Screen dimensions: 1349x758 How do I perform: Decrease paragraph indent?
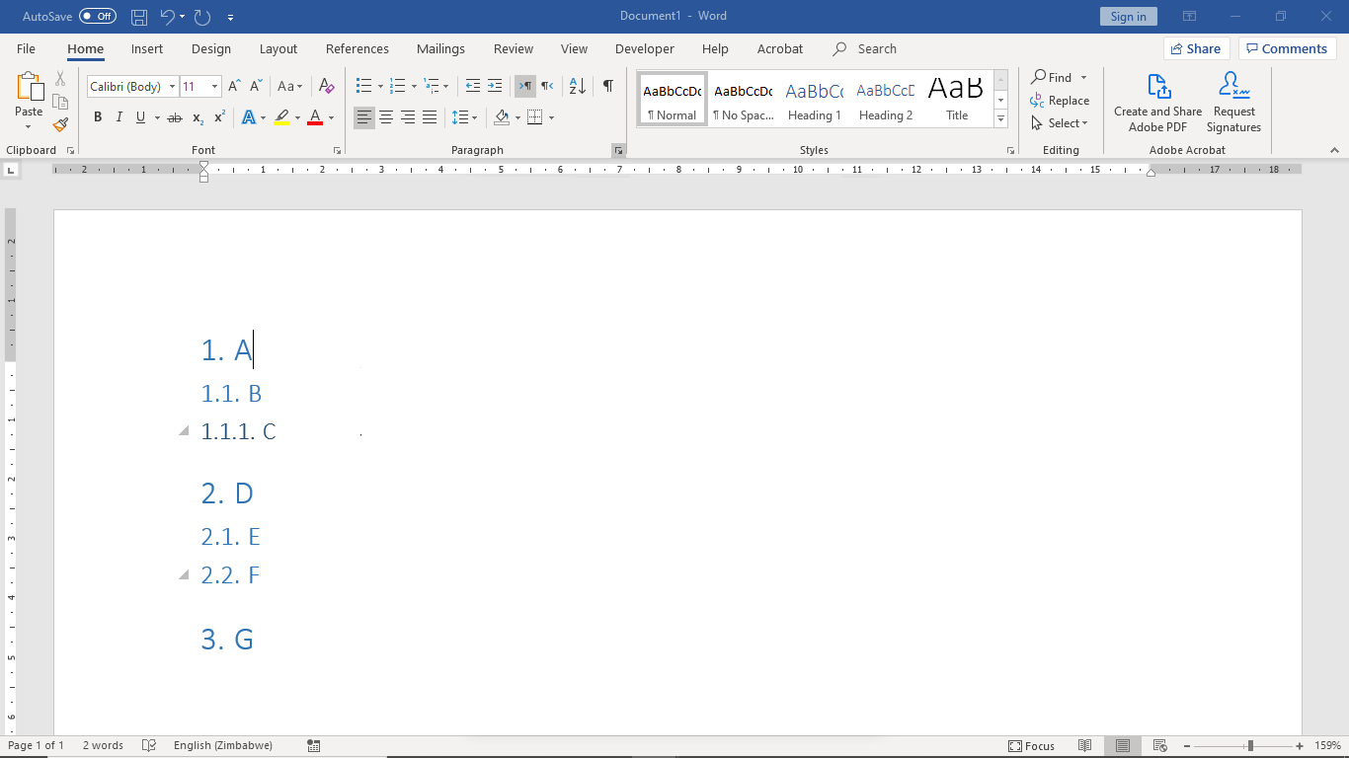click(x=473, y=87)
